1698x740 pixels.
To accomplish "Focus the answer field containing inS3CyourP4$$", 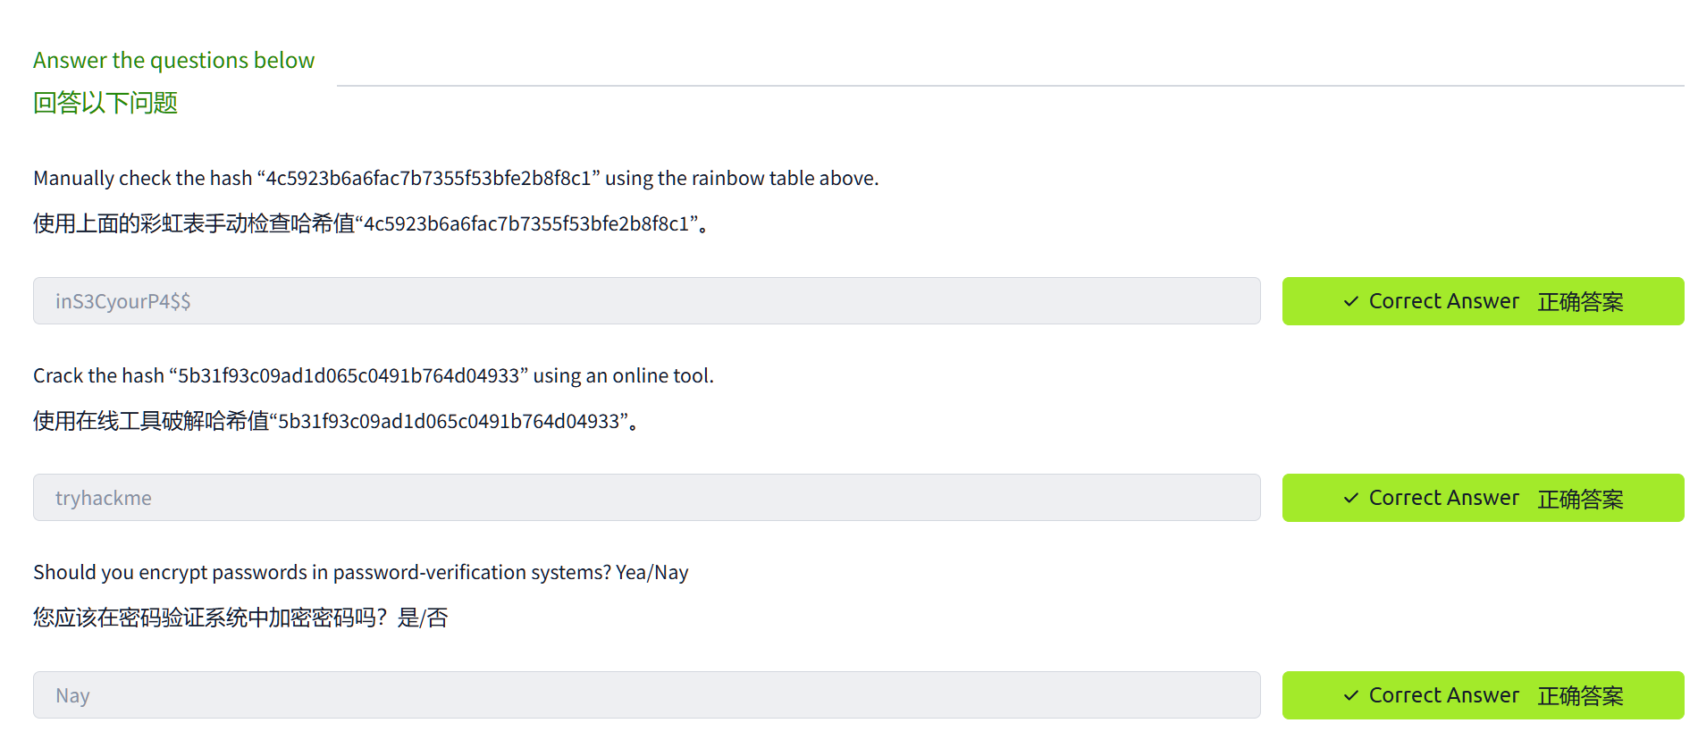I will [646, 301].
